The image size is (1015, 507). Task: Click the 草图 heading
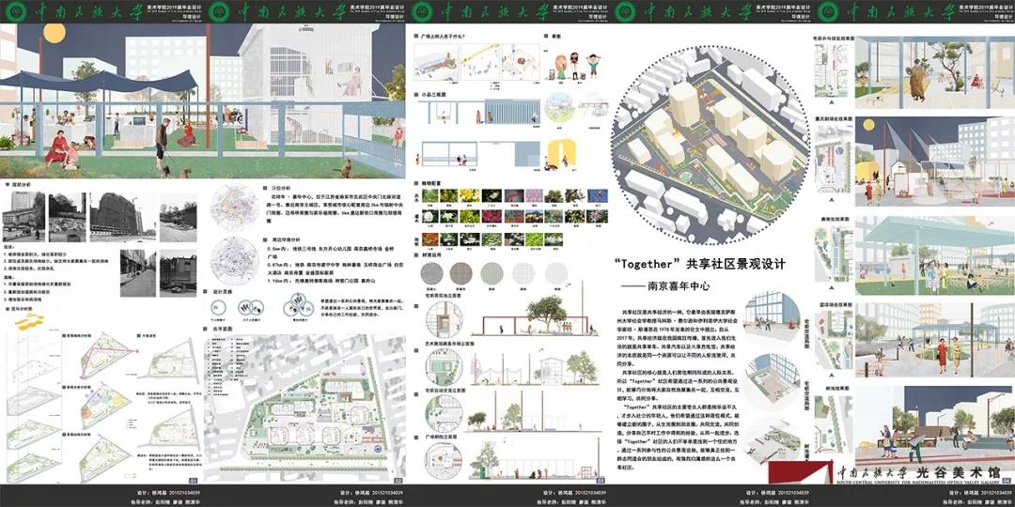(x=557, y=36)
